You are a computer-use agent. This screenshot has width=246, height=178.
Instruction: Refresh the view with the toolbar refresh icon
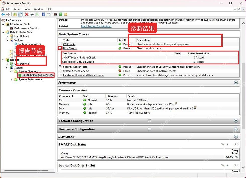37,14
